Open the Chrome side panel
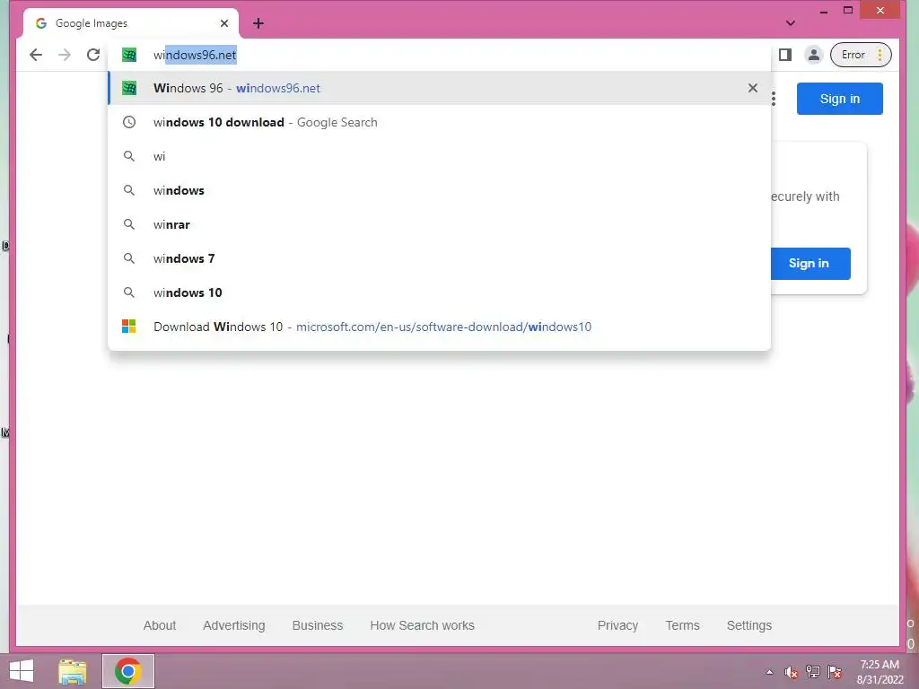The image size is (919, 689). (785, 55)
